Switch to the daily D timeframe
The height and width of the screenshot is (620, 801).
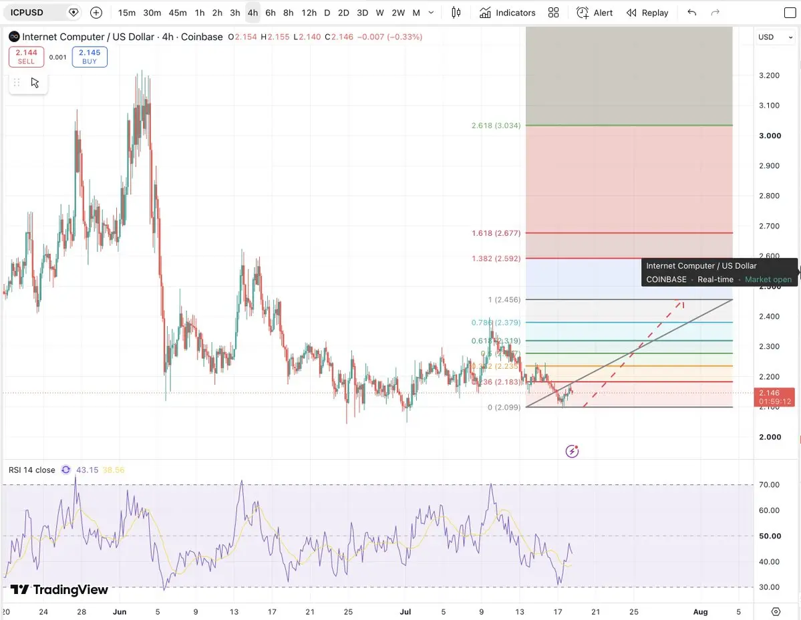(327, 13)
